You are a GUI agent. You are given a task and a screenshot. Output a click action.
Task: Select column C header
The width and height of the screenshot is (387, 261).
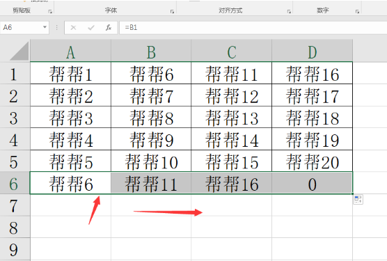pos(232,51)
